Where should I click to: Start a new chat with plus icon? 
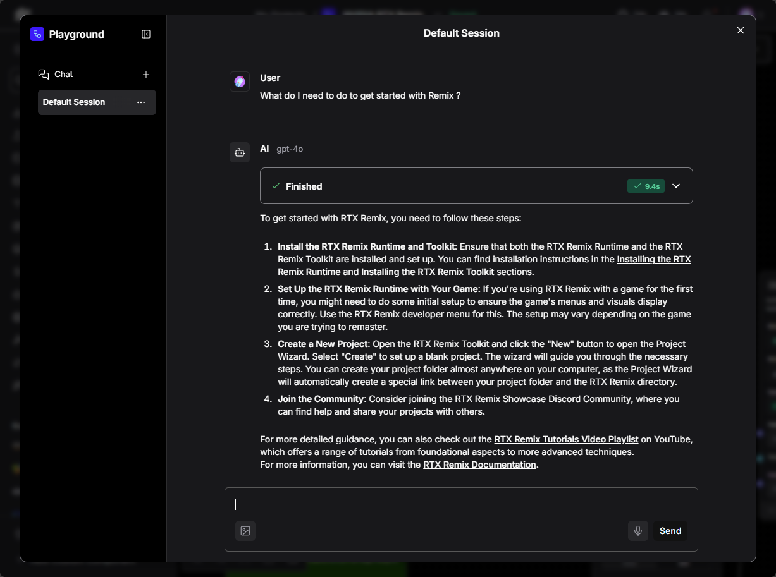pyautogui.click(x=146, y=75)
